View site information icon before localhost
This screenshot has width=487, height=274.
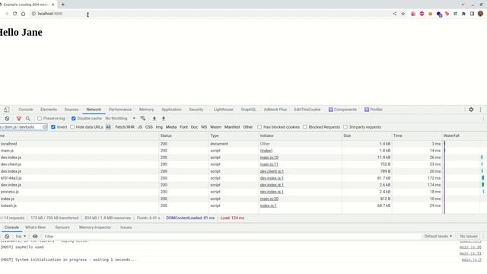pos(33,14)
